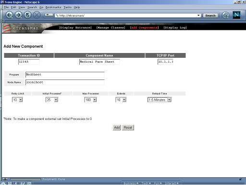Click the Print icon next to Search
Image resolution: width=246 pixels, height=185 pixels.
coord(226,15)
